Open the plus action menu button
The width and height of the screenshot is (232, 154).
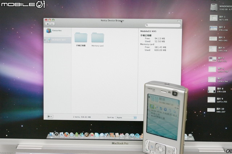coord(50,116)
